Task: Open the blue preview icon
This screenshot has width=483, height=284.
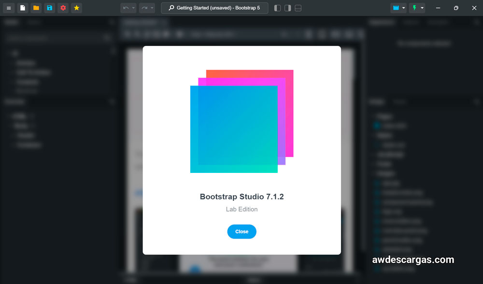Action: coord(396,8)
